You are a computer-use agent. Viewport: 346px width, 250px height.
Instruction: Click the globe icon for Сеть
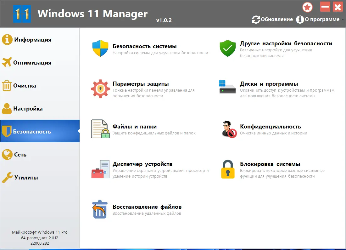(7, 155)
